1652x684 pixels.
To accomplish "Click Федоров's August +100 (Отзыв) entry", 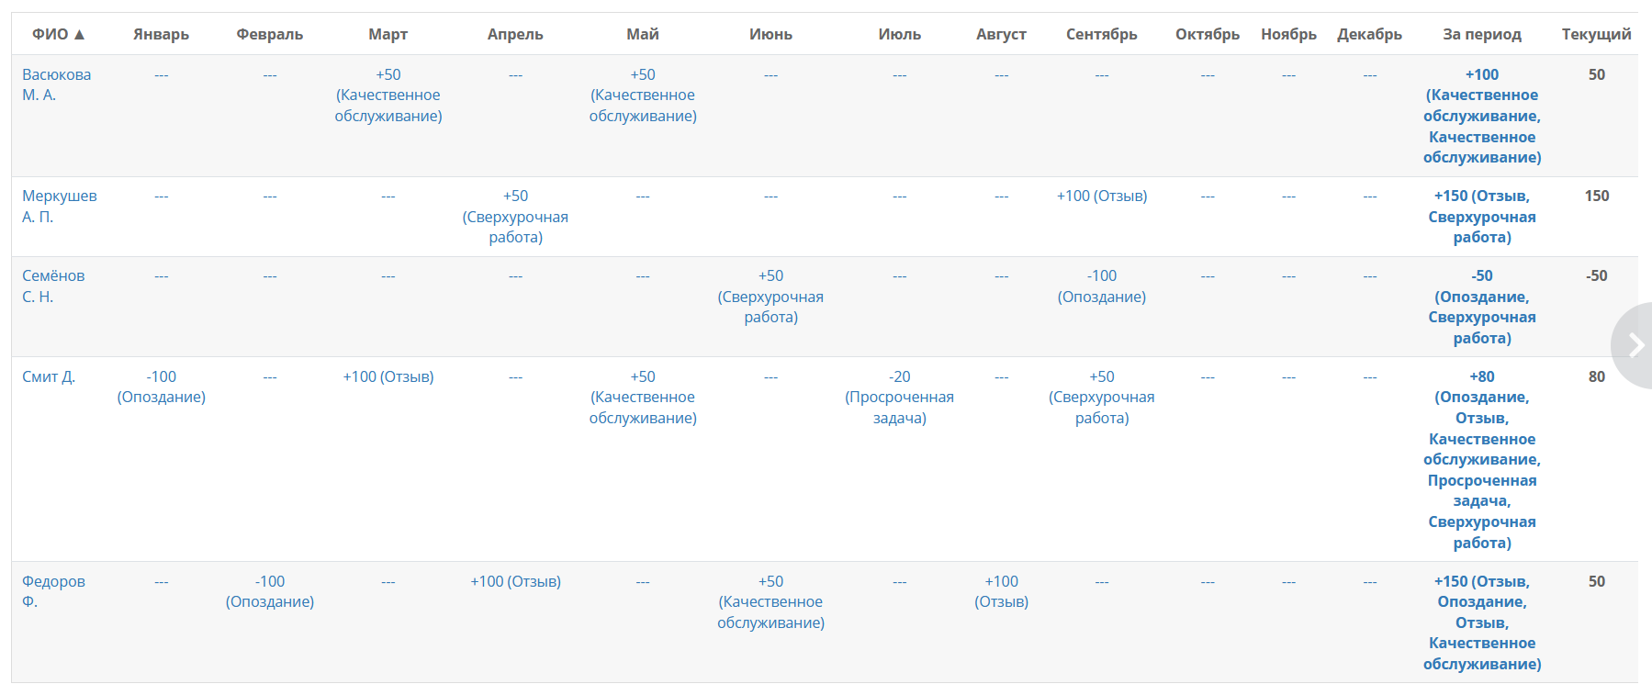I will click(x=1001, y=591).
